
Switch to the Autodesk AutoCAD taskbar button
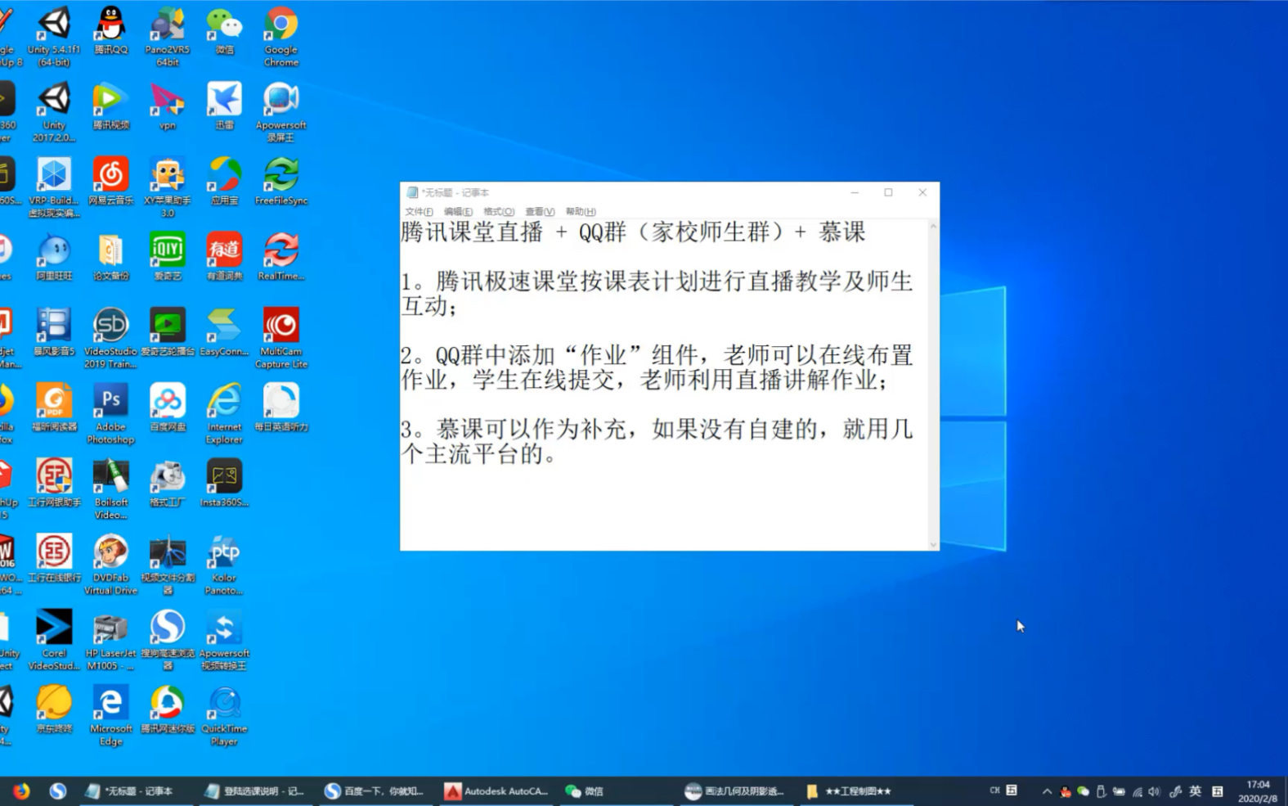[x=496, y=791]
